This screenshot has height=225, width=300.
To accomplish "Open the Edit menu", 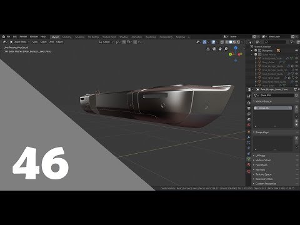I will (x=15, y=37).
